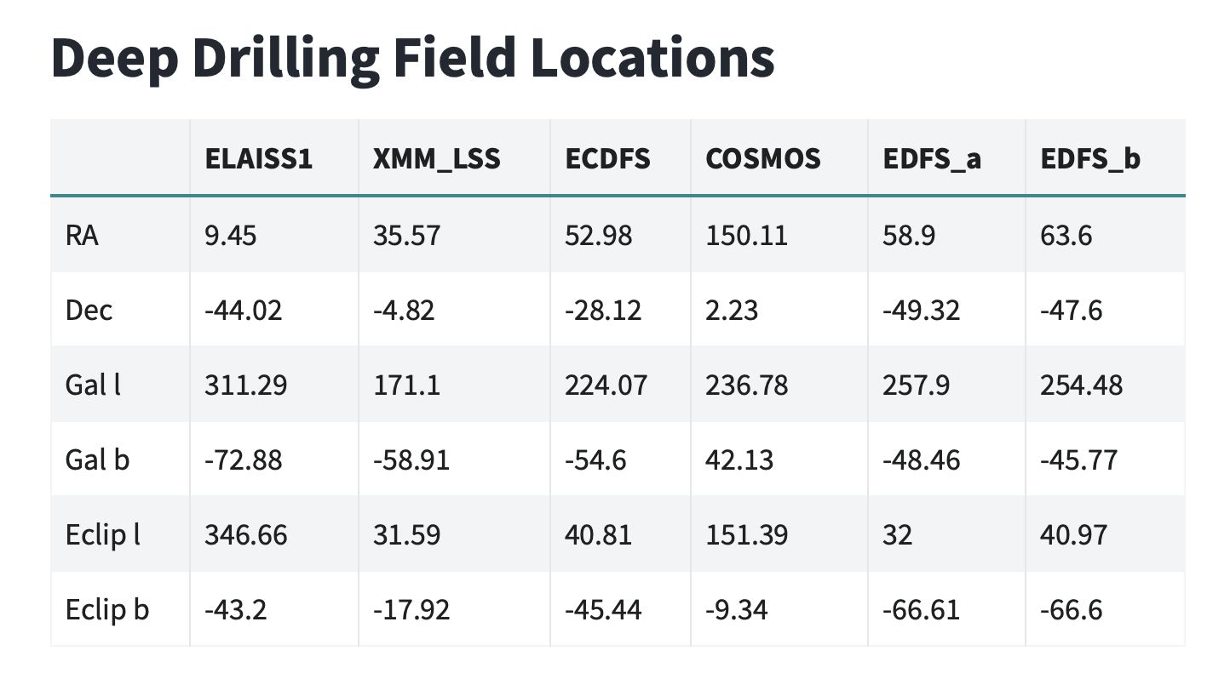The image size is (1230, 679).
Task: Click the ELAISS1 Eclip l value 346.66
Action: 245,534
